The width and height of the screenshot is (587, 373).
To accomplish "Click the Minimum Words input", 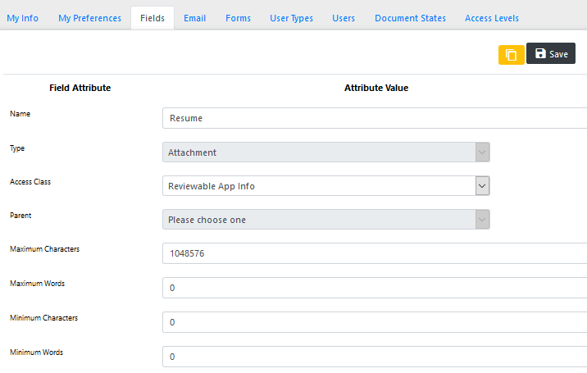I will (x=375, y=357).
